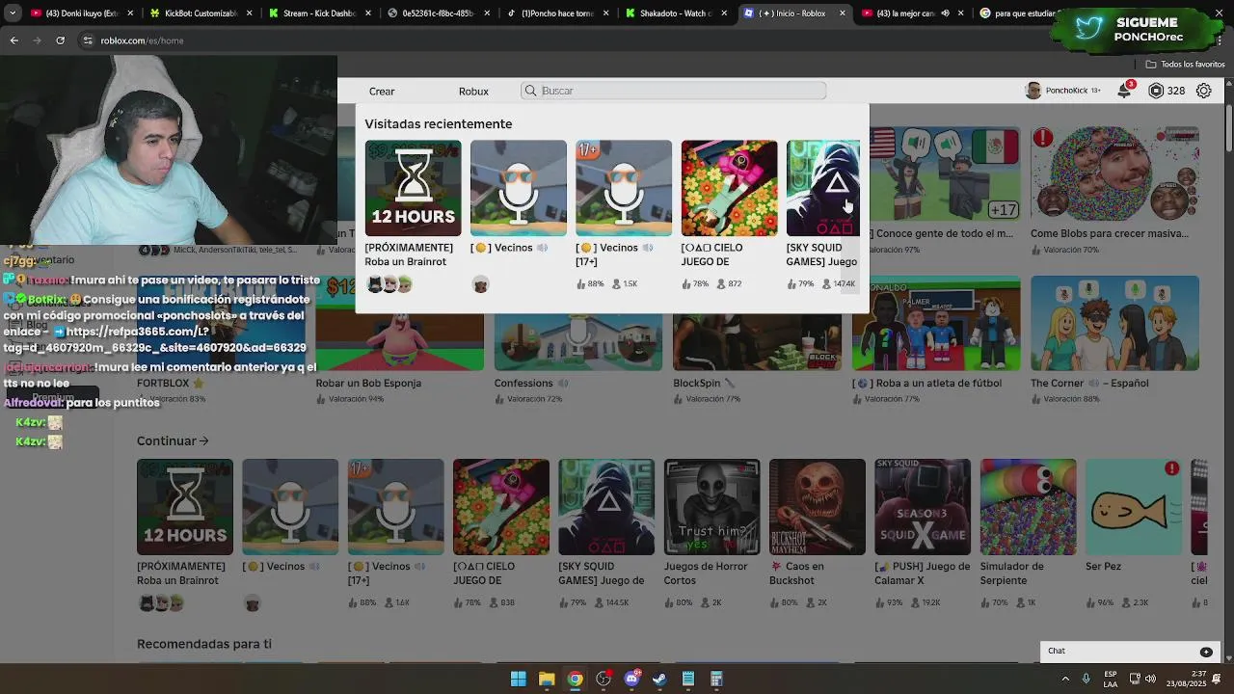Open the Crear menu item

(382, 91)
